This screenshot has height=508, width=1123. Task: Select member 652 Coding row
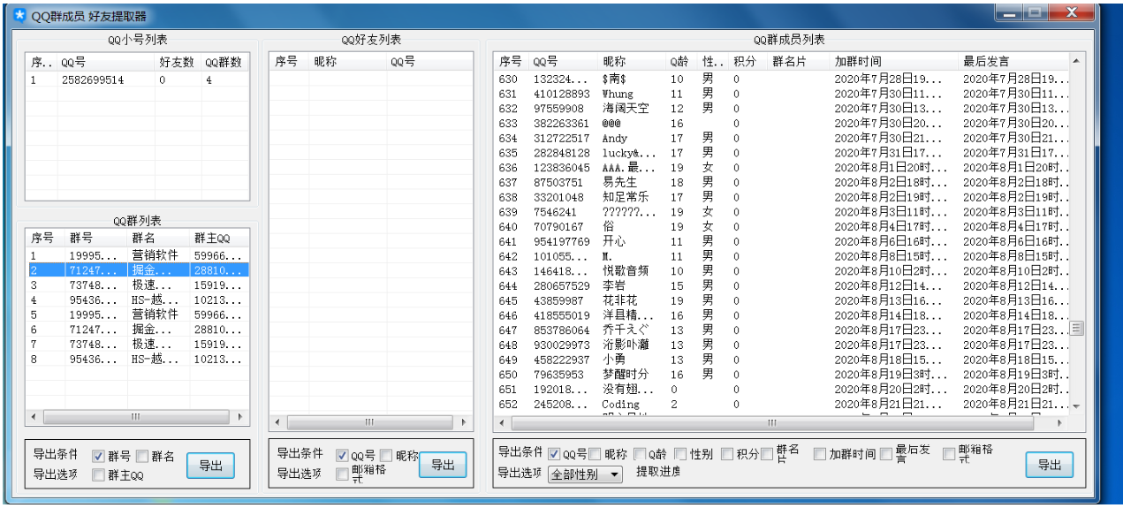781,405
